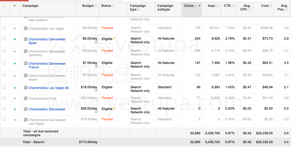The height and width of the screenshot is (147, 291).
Task: Open status dropdown for enabled Spain campaign dot
Action: [15, 39]
